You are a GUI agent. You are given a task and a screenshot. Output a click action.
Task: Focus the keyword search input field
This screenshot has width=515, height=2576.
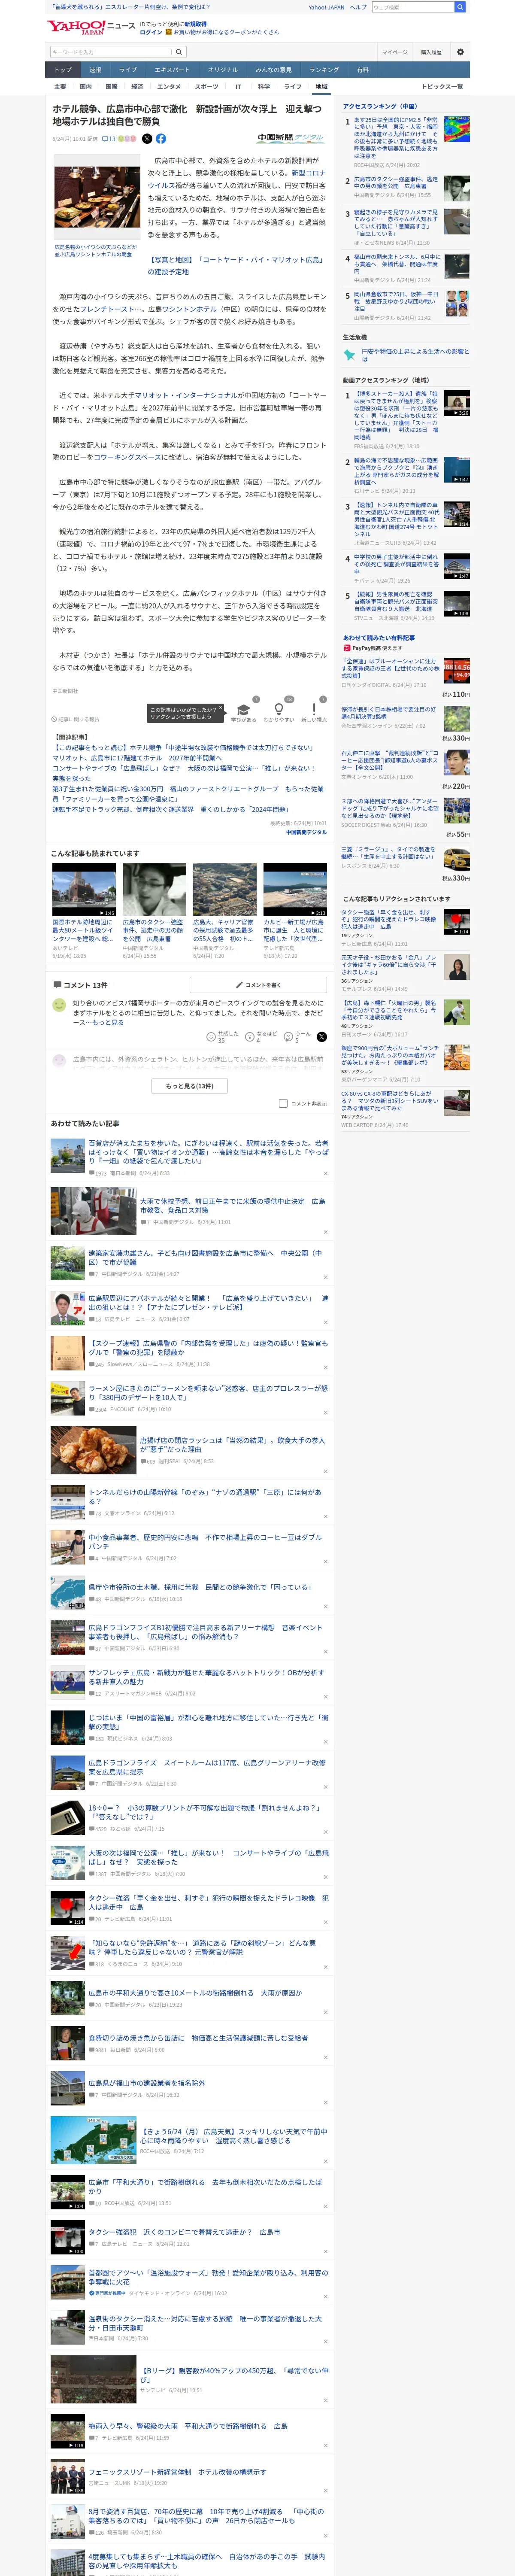[111, 52]
